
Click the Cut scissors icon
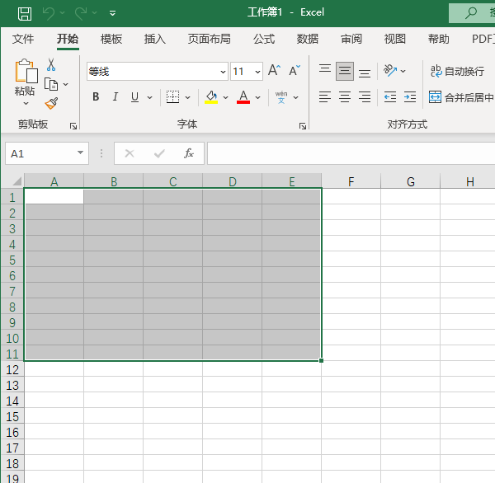[51, 64]
